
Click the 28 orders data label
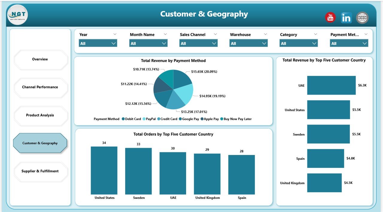point(241,151)
